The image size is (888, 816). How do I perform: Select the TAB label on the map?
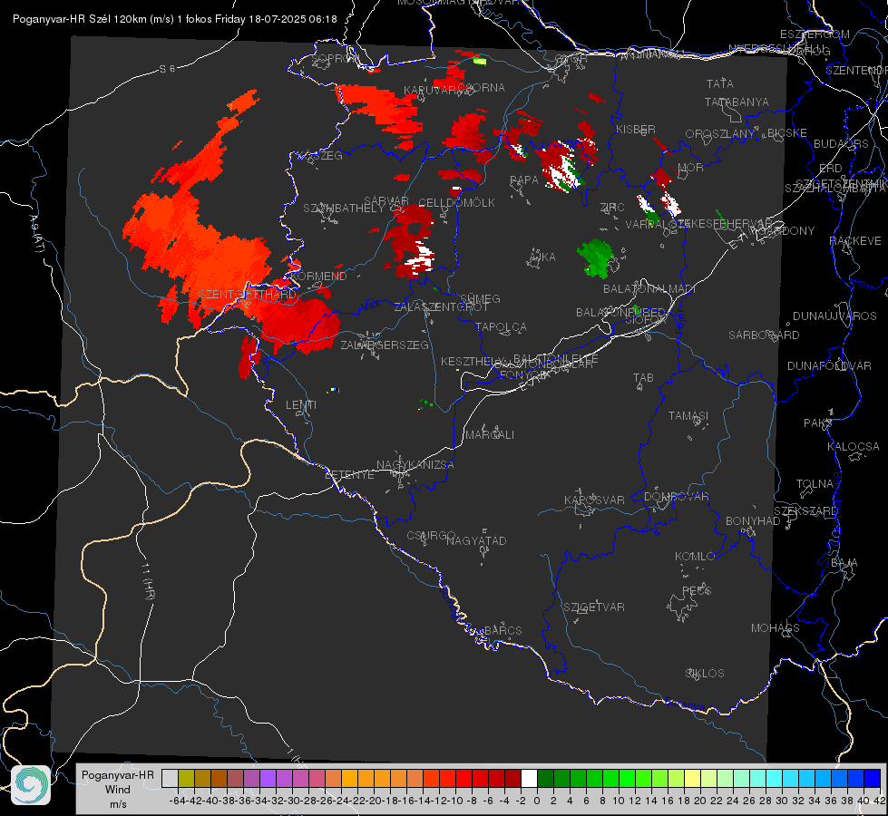[x=643, y=378]
